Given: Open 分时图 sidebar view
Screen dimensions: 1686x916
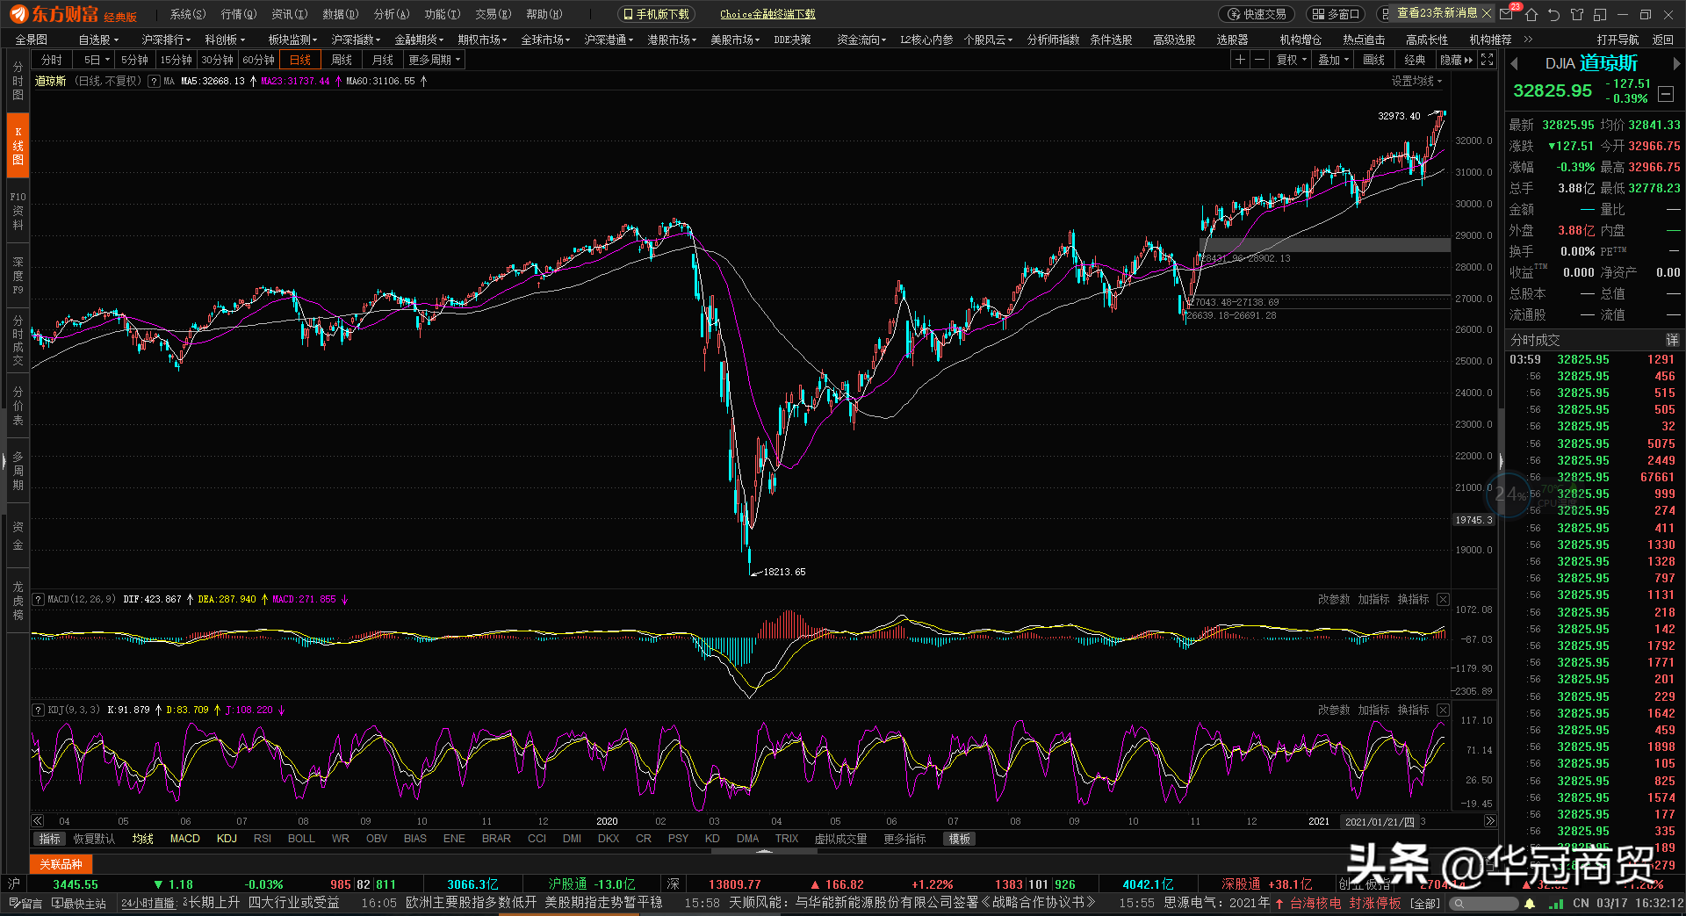Looking at the screenshot, I should point(18,81).
